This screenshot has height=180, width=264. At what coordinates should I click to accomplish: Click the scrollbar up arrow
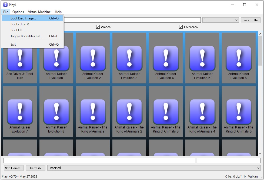pyautogui.click(x=260, y=34)
